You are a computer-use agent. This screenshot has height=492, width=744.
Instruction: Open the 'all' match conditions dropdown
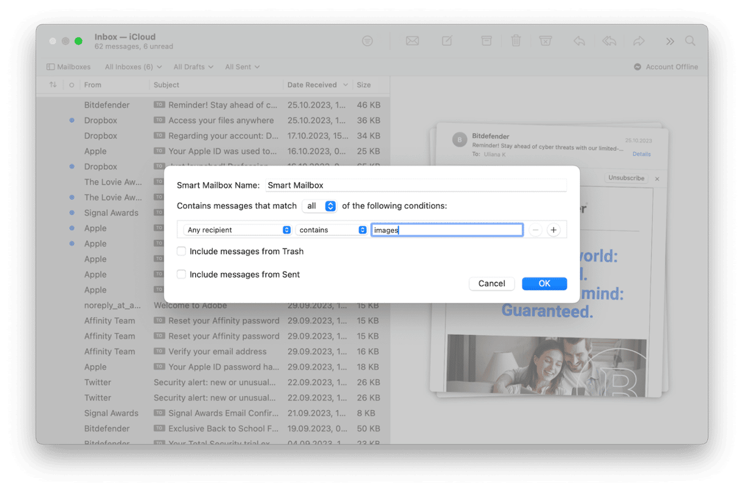click(x=320, y=206)
